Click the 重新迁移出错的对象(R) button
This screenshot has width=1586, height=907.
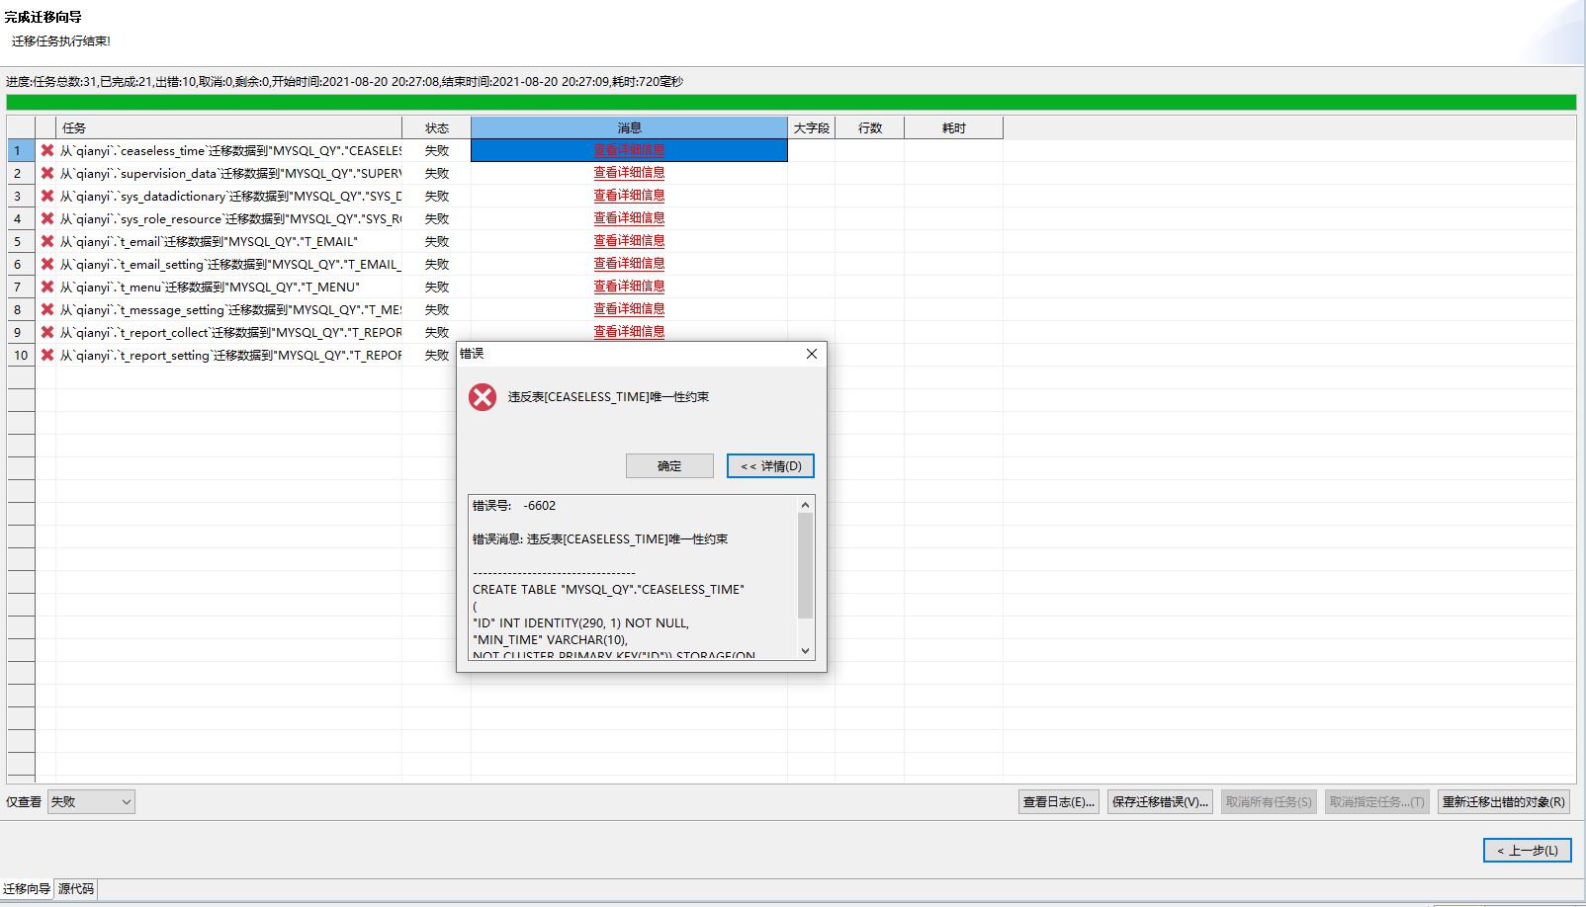coord(1501,801)
